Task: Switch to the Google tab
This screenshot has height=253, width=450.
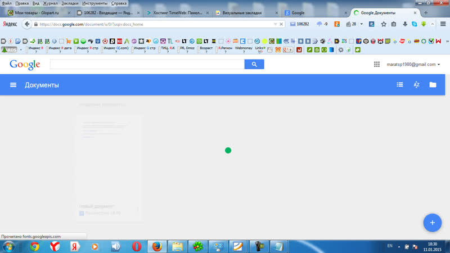Action: 298,13
